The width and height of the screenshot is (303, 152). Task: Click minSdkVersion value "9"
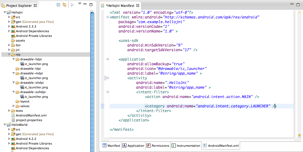point(179,45)
